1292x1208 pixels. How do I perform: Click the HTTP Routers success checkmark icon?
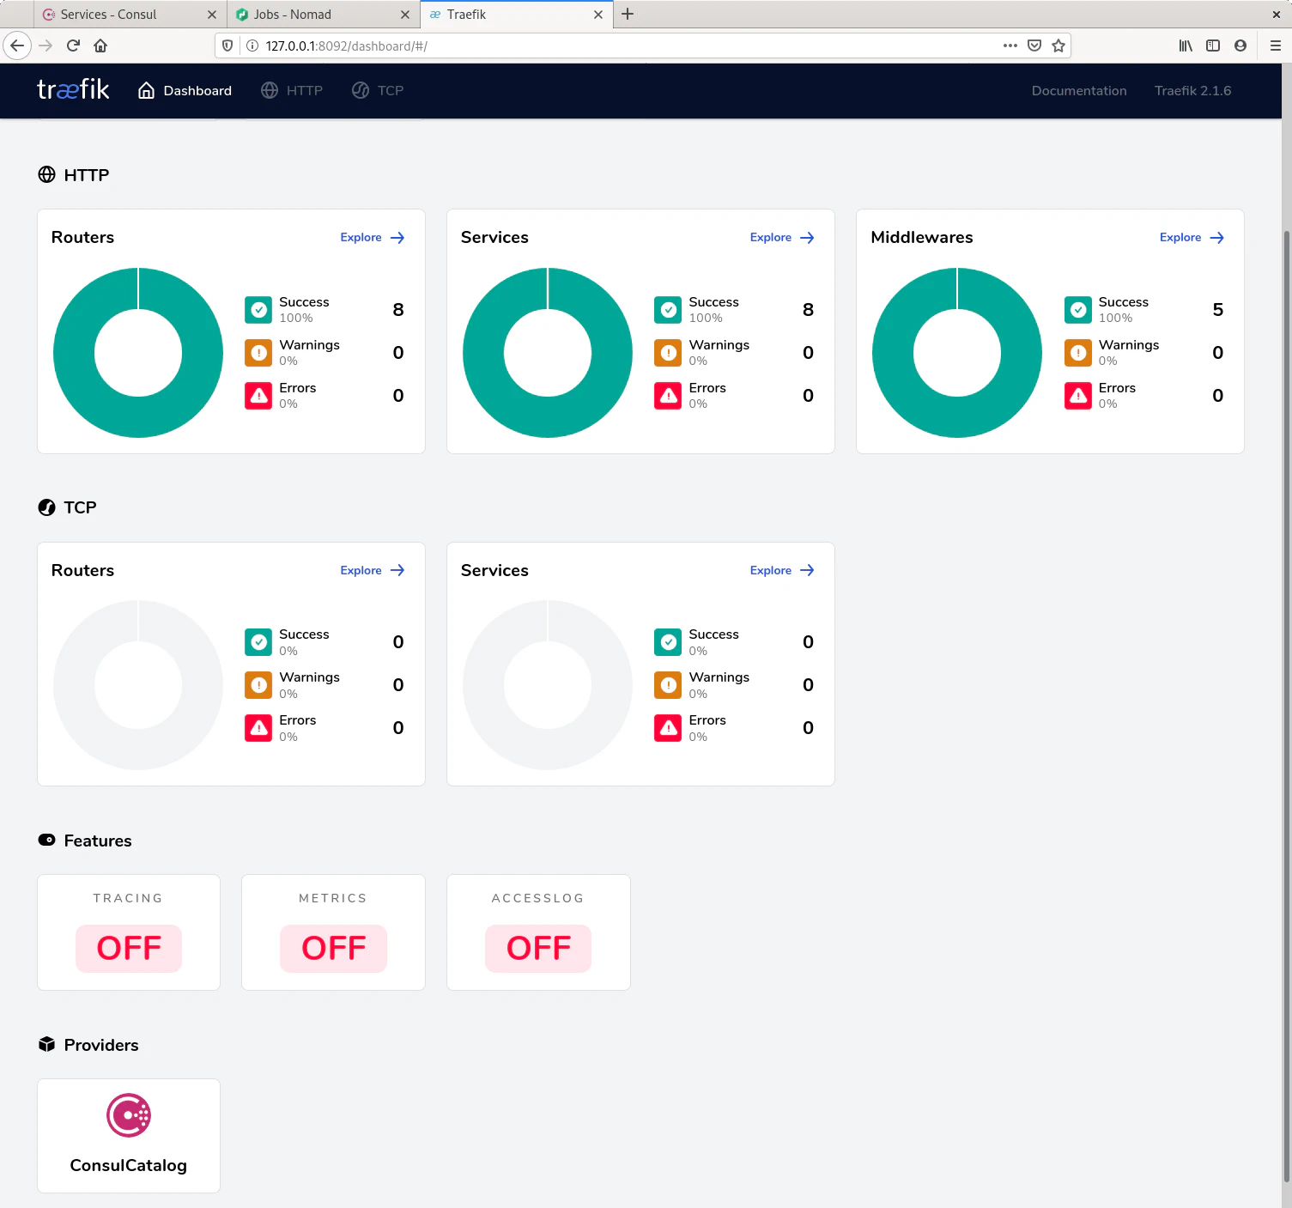pyautogui.click(x=258, y=310)
